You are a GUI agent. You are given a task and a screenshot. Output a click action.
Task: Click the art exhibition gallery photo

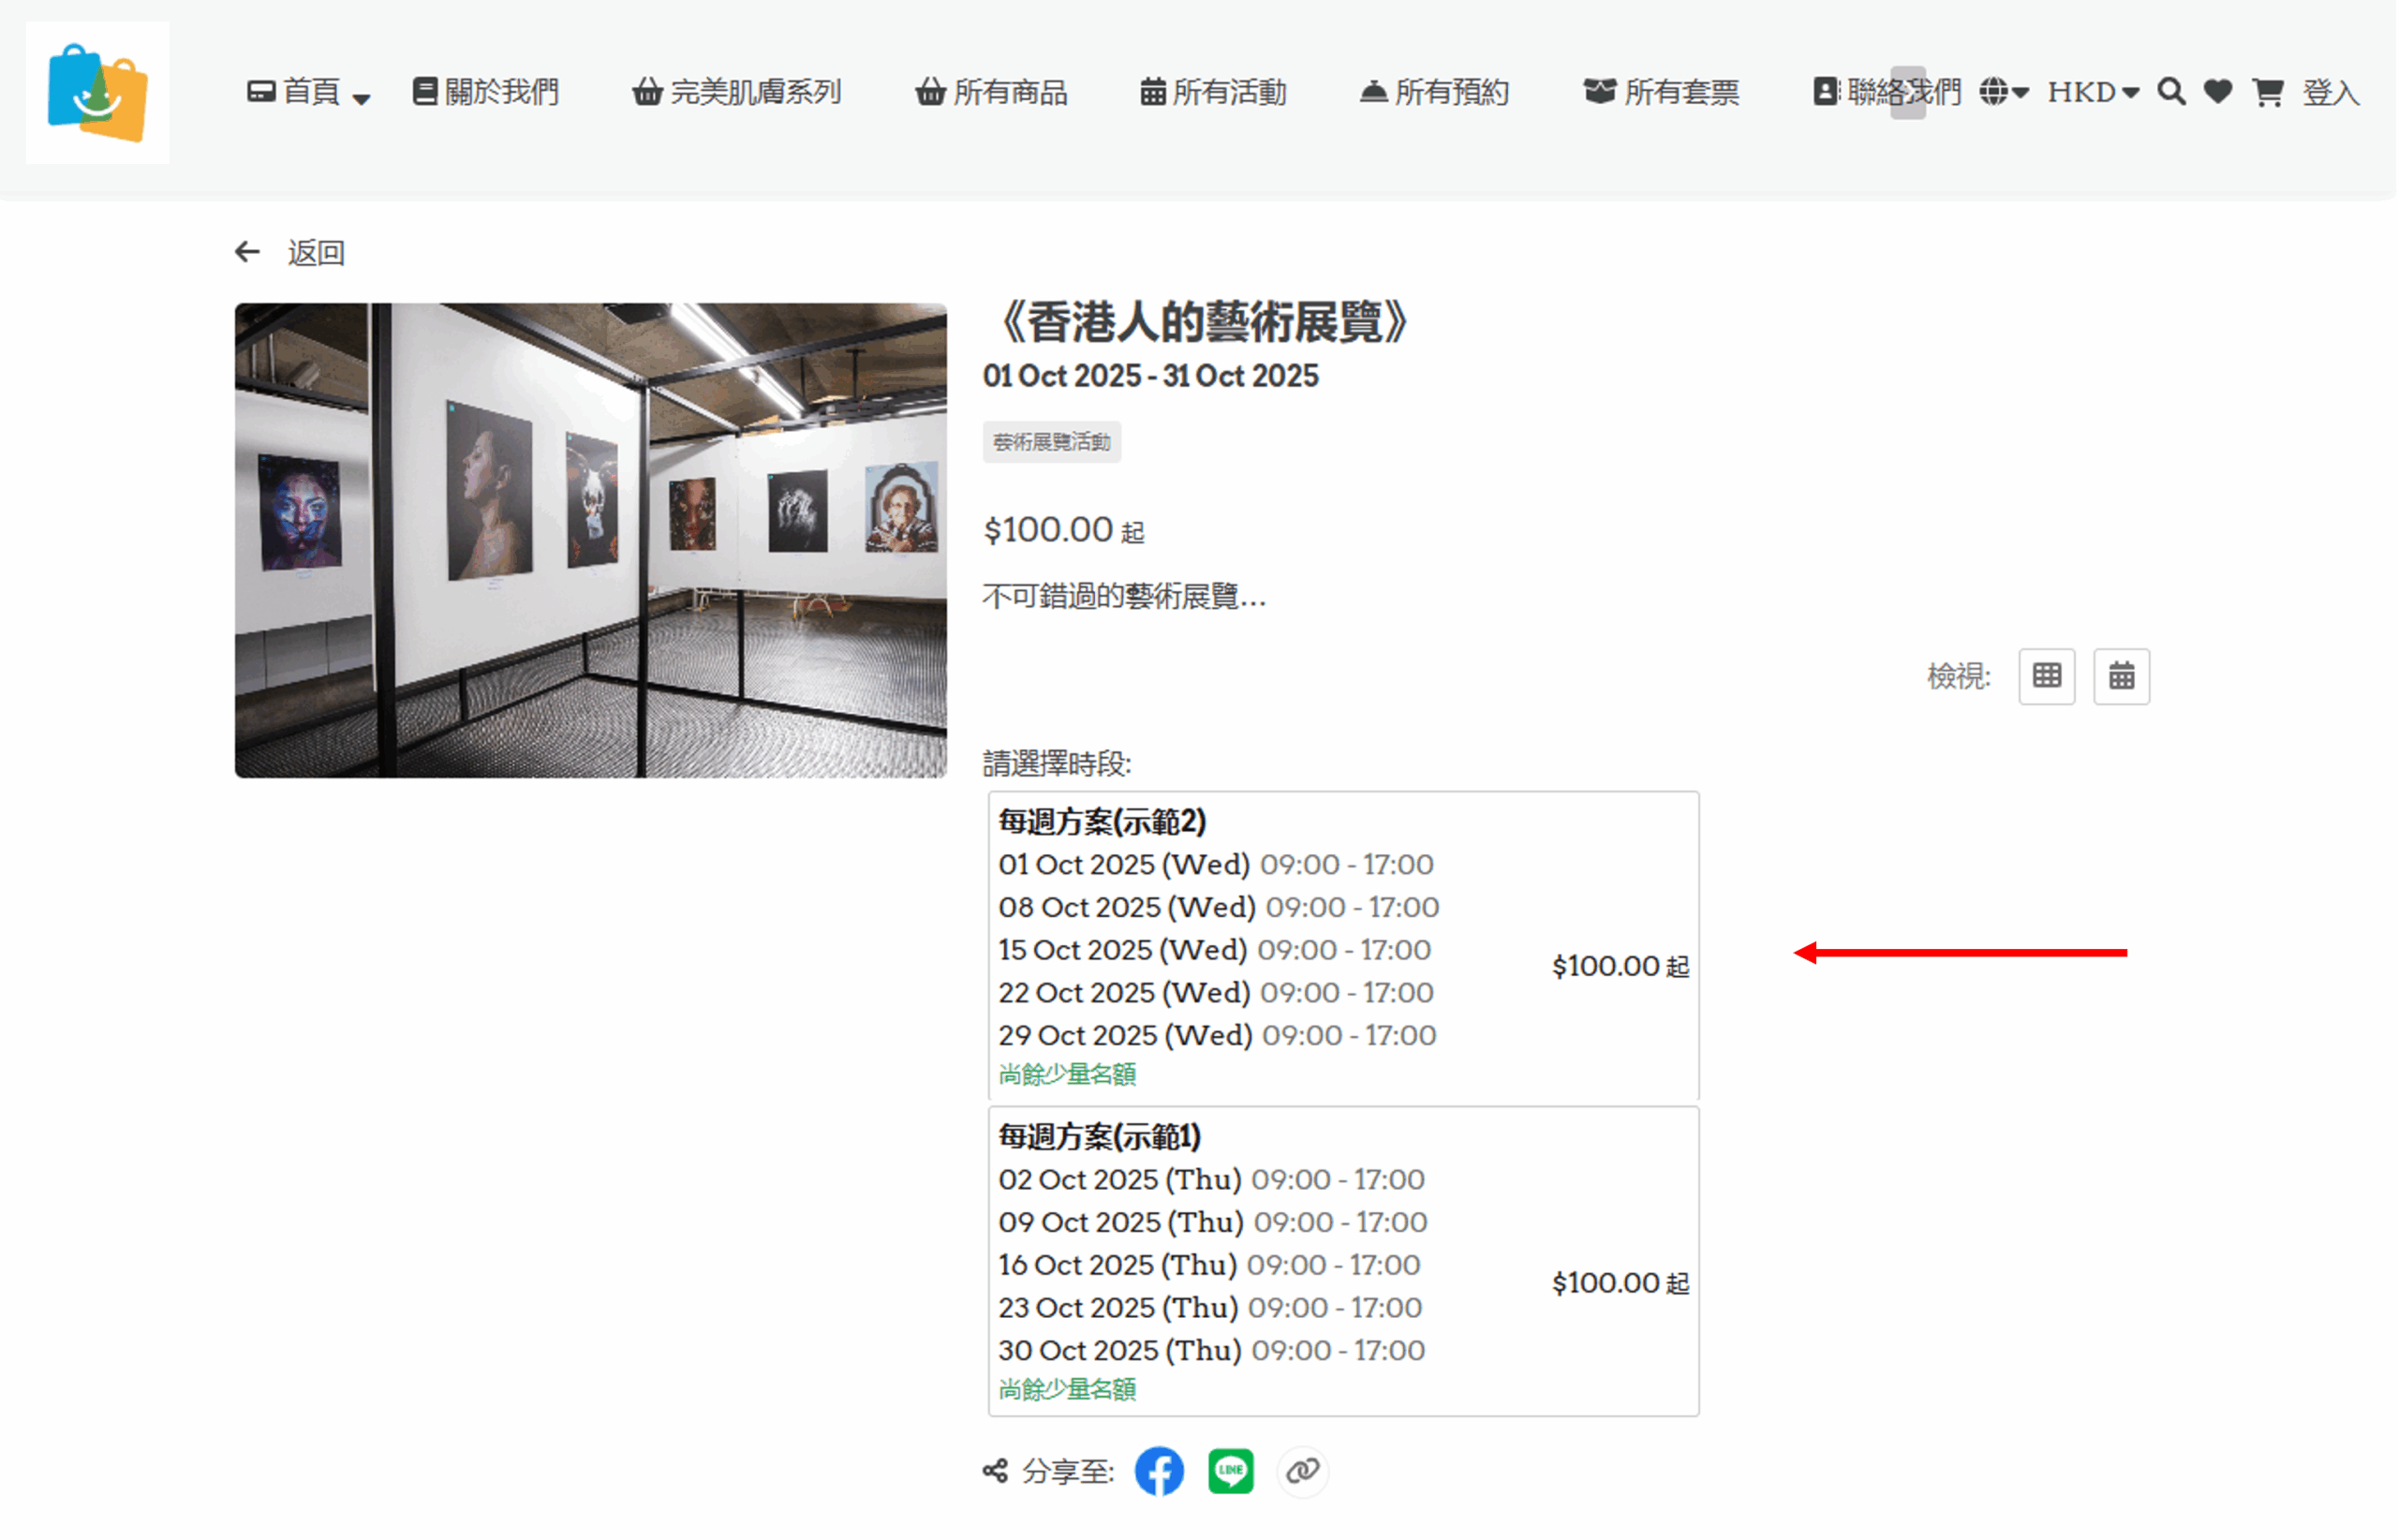[590, 540]
